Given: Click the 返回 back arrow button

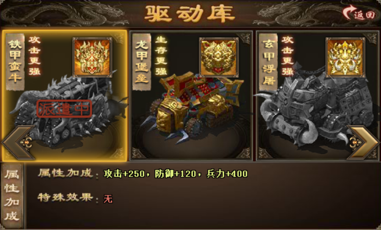Looking at the screenshot, I should pyautogui.click(x=359, y=13).
